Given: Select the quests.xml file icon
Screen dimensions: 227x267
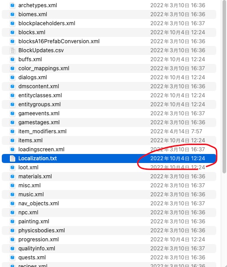Looking at the screenshot, I should point(13,258).
